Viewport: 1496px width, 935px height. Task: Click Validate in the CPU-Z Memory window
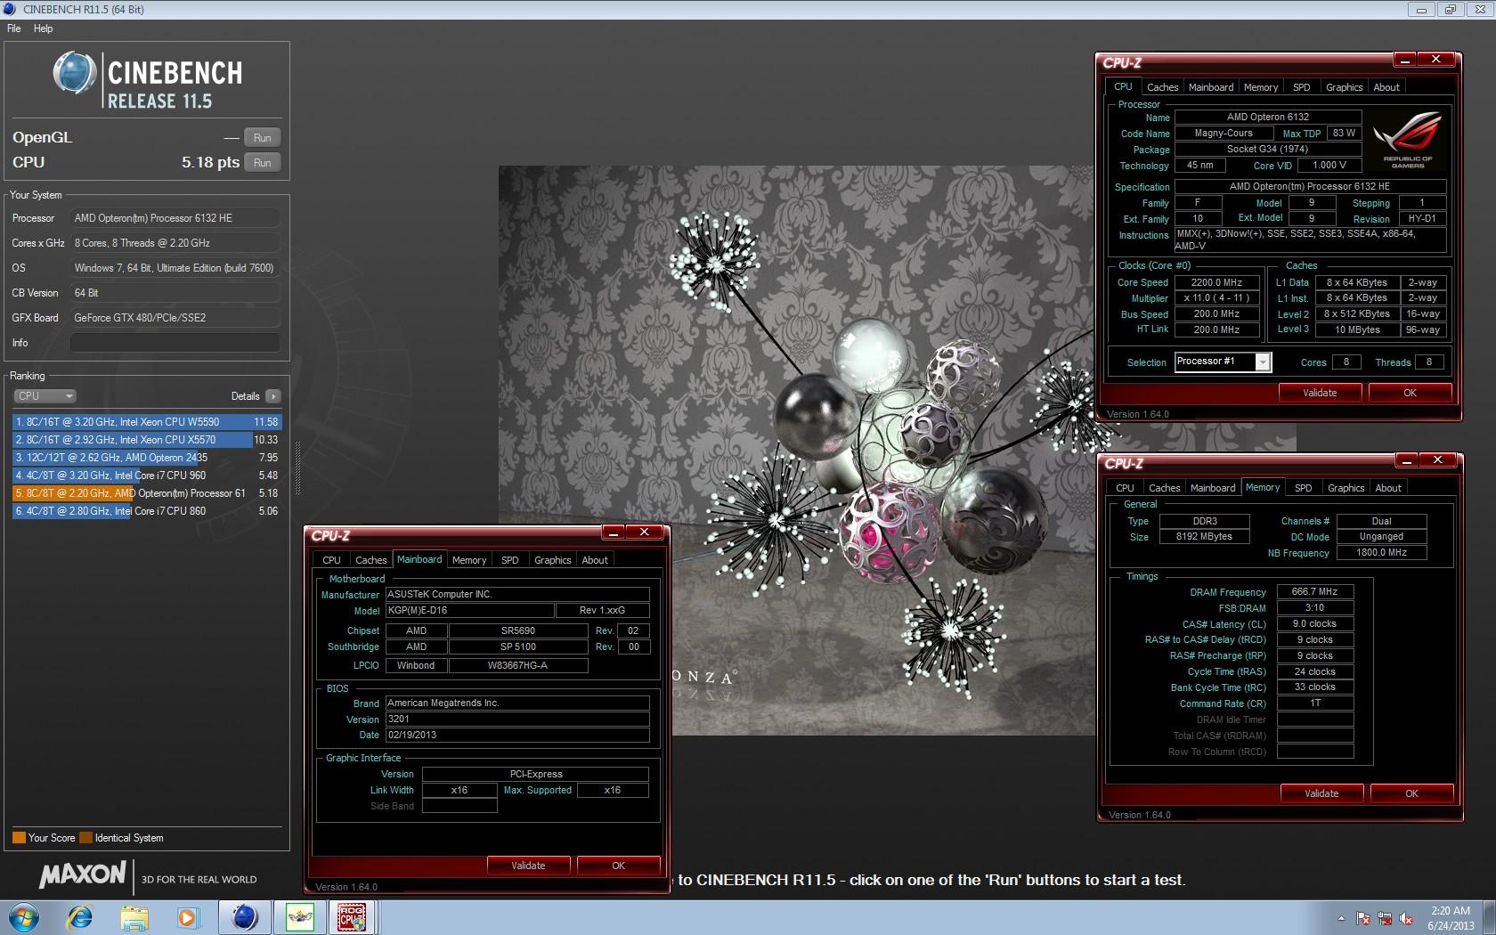(x=1321, y=793)
